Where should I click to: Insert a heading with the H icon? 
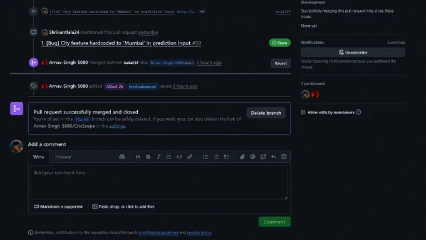tap(138, 157)
